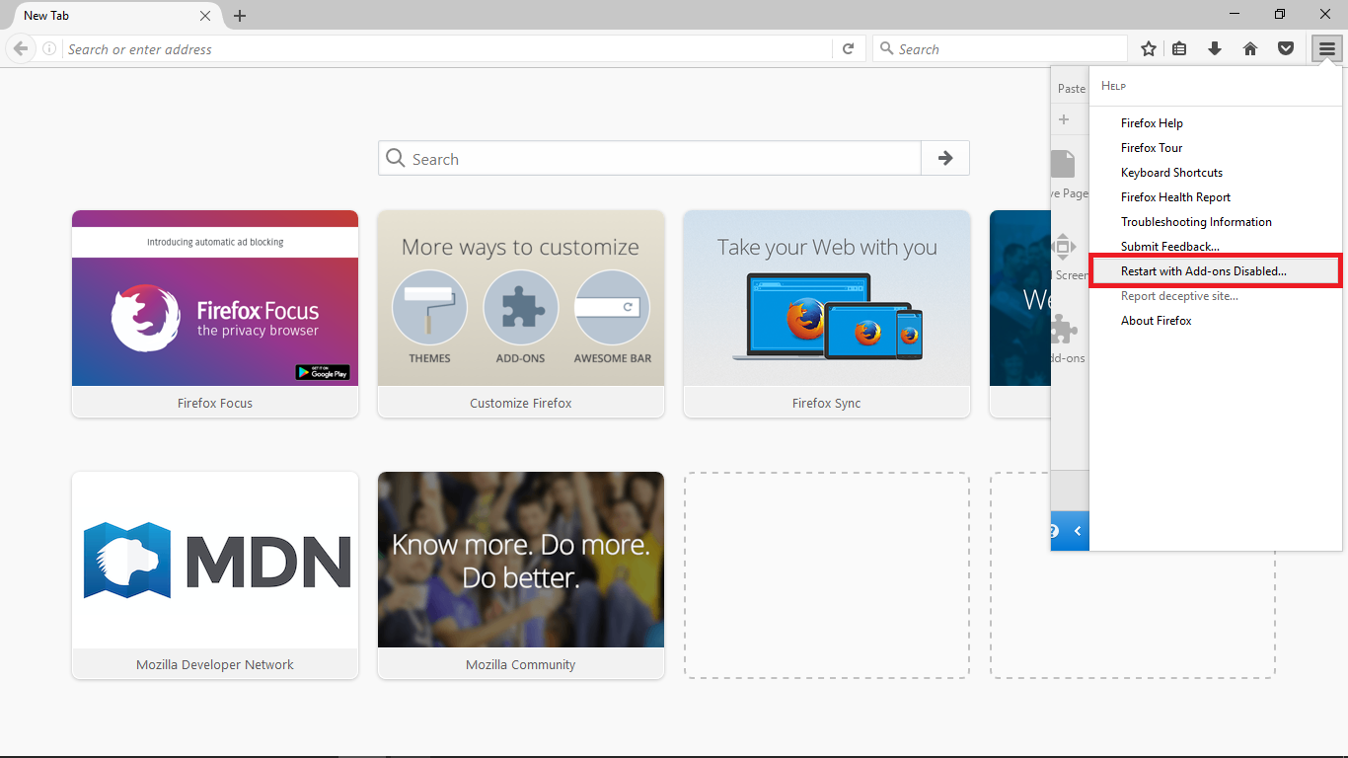Click the search go arrow button
1348x758 pixels.
point(945,159)
